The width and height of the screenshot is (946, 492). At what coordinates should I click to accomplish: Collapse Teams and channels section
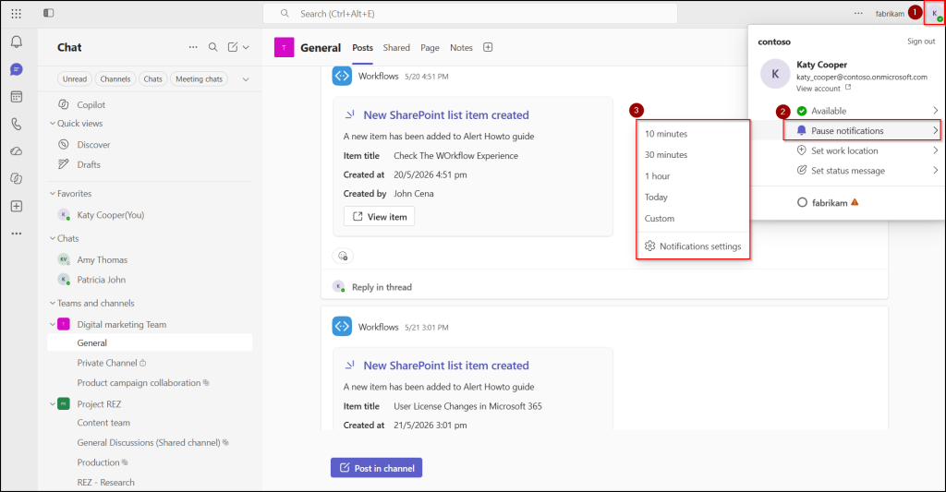coord(53,304)
